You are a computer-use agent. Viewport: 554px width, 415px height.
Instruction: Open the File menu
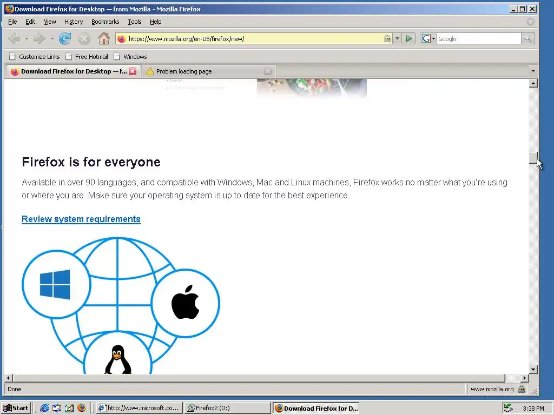click(x=12, y=22)
